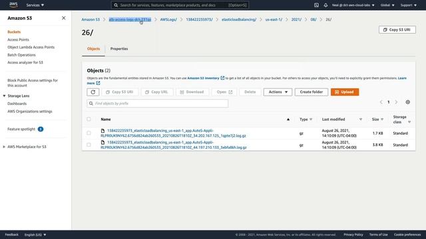Go to next page of objects
This screenshot has height=239, width=426.
(396, 102)
